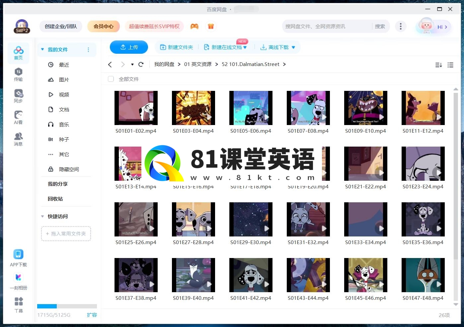Tick the 全部文件 select-all checkbox
The height and width of the screenshot is (327, 464).
(x=111, y=79)
